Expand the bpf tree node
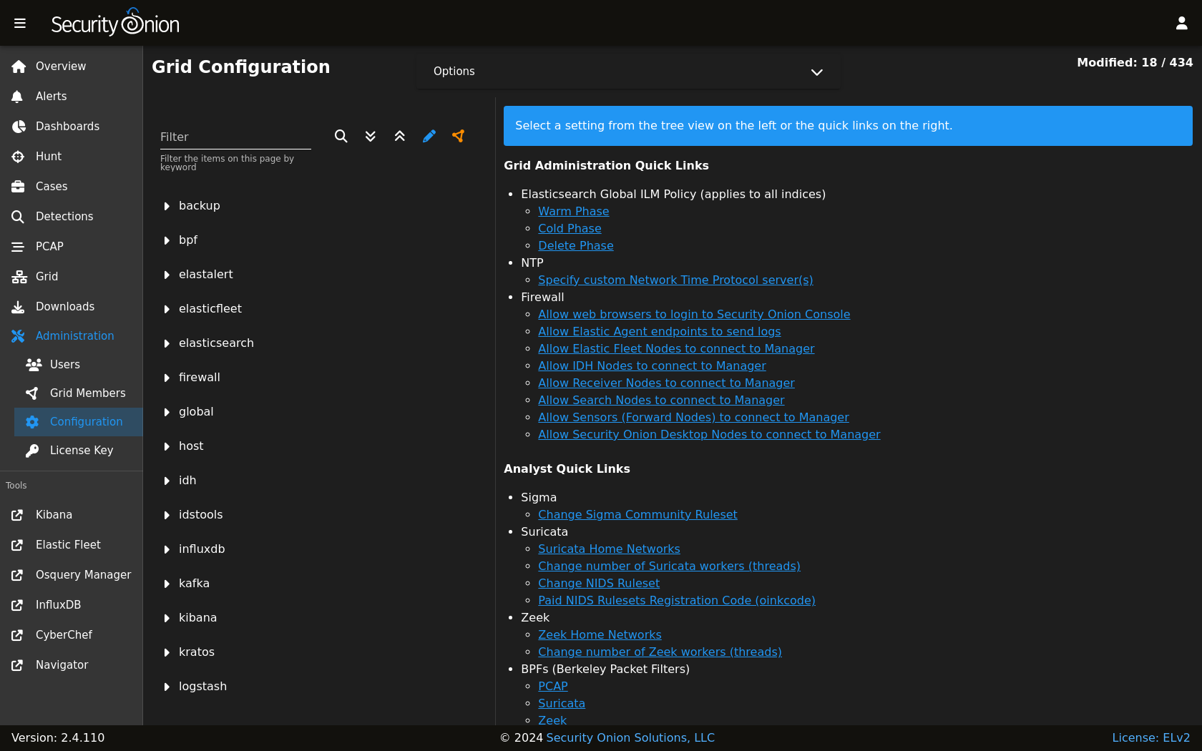 167,240
